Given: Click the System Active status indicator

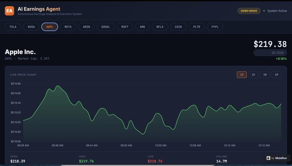Looking at the screenshot, I should (x=275, y=11).
